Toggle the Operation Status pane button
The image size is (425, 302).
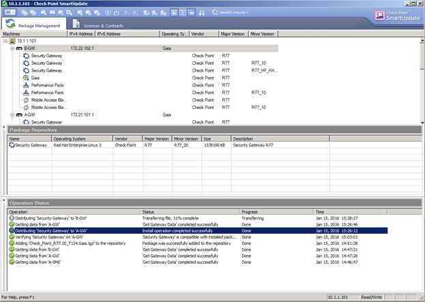(x=191, y=12)
